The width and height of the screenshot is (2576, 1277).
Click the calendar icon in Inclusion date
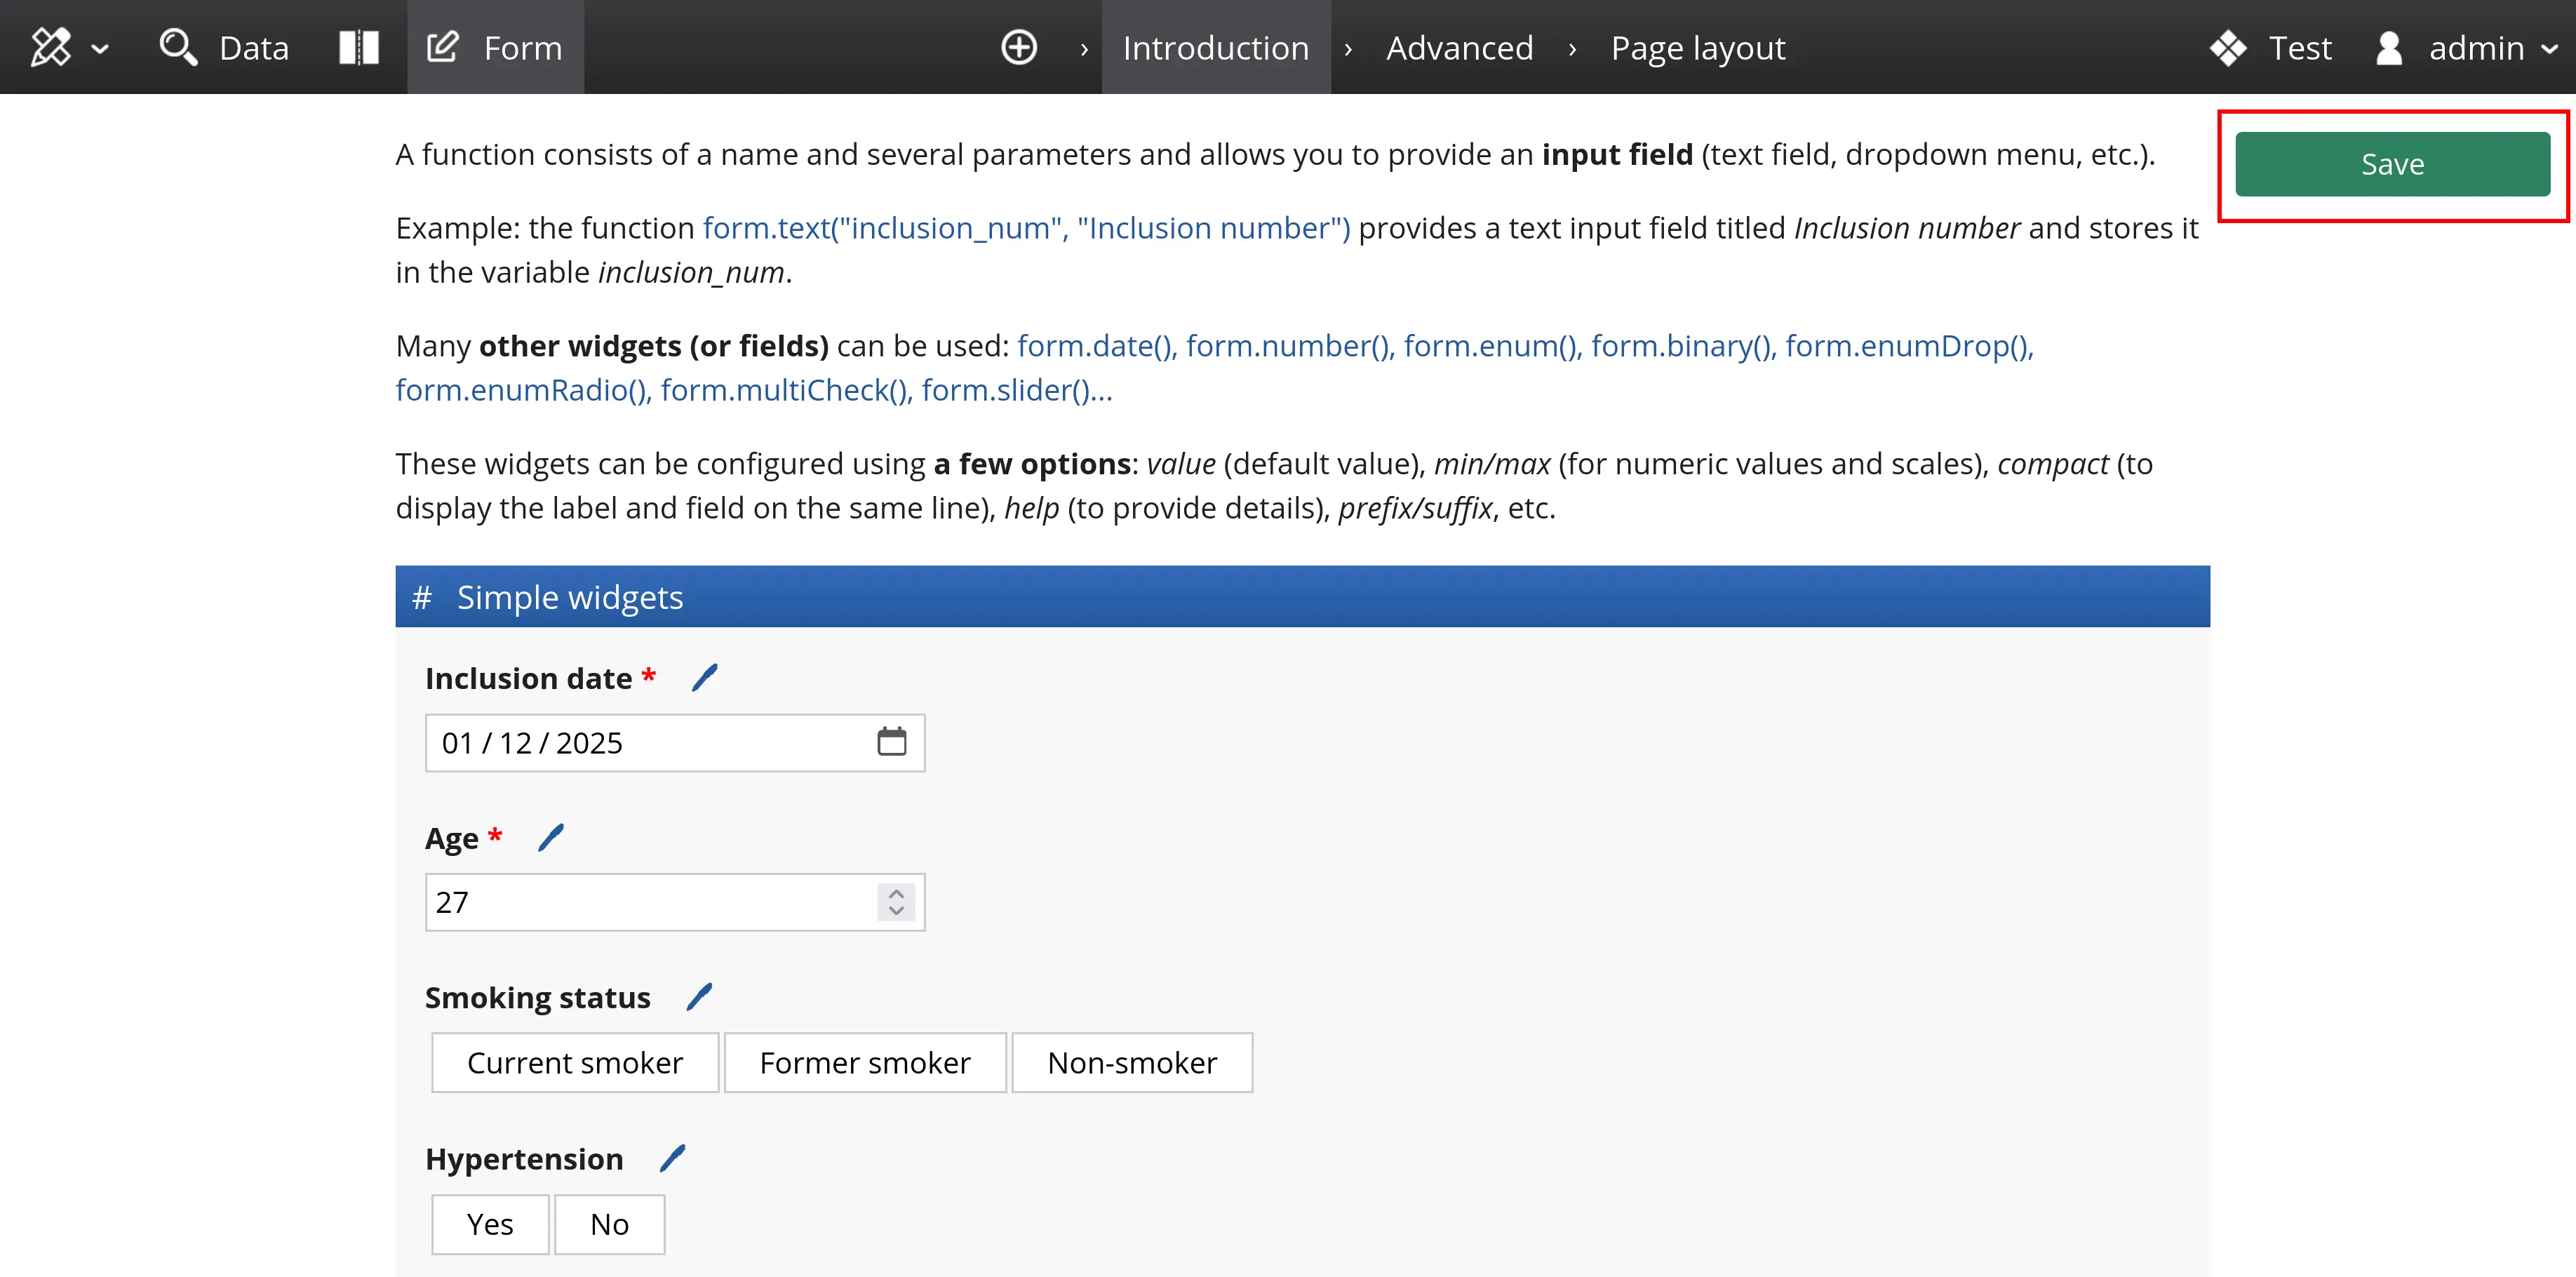point(891,742)
